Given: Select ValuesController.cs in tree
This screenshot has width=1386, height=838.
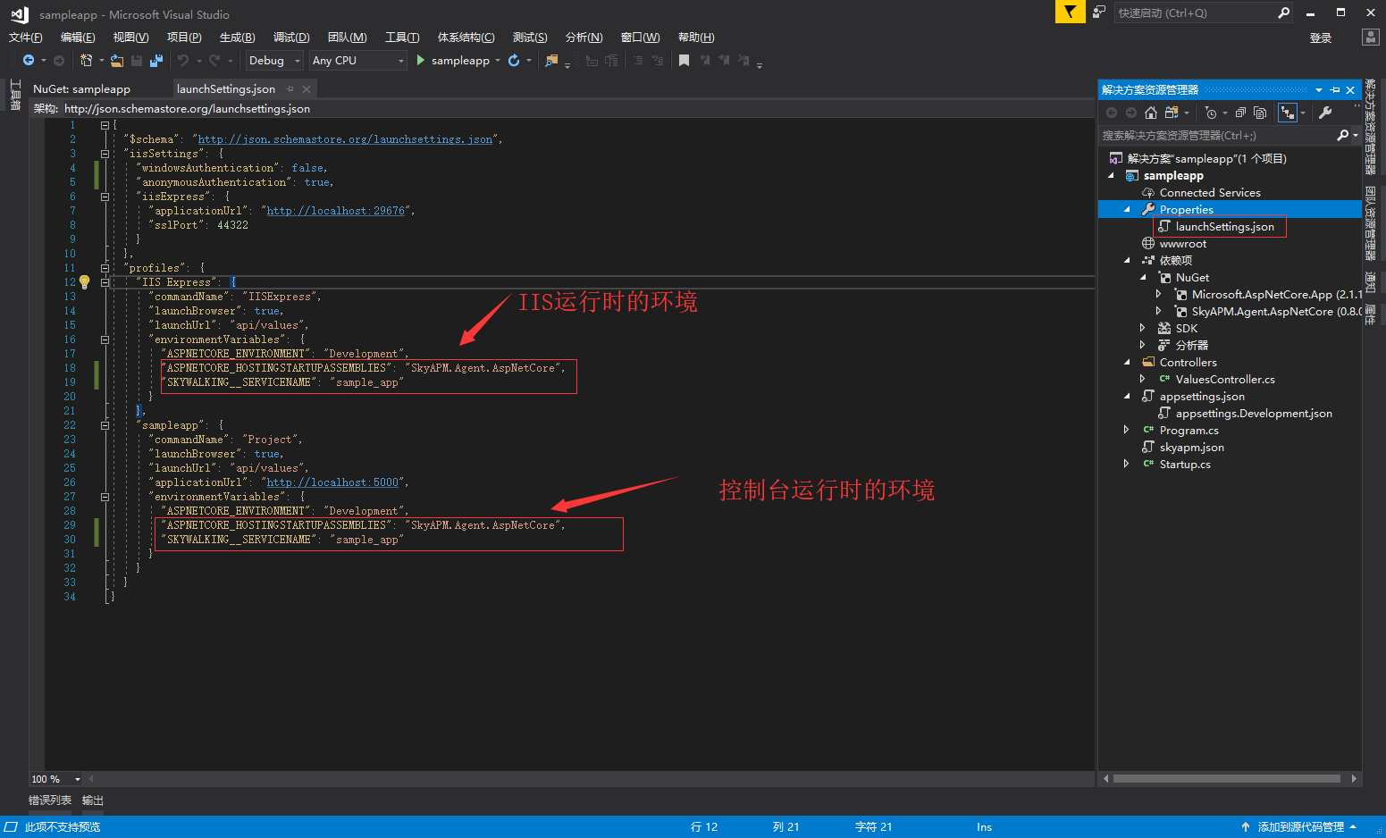Looking at the screenshot, I should 1224,379.
